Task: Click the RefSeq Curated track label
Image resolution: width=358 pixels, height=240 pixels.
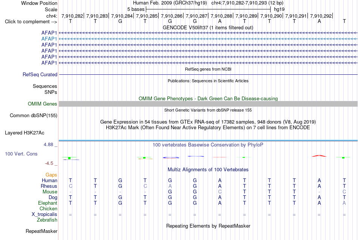Action: click(x=40, y=75)
